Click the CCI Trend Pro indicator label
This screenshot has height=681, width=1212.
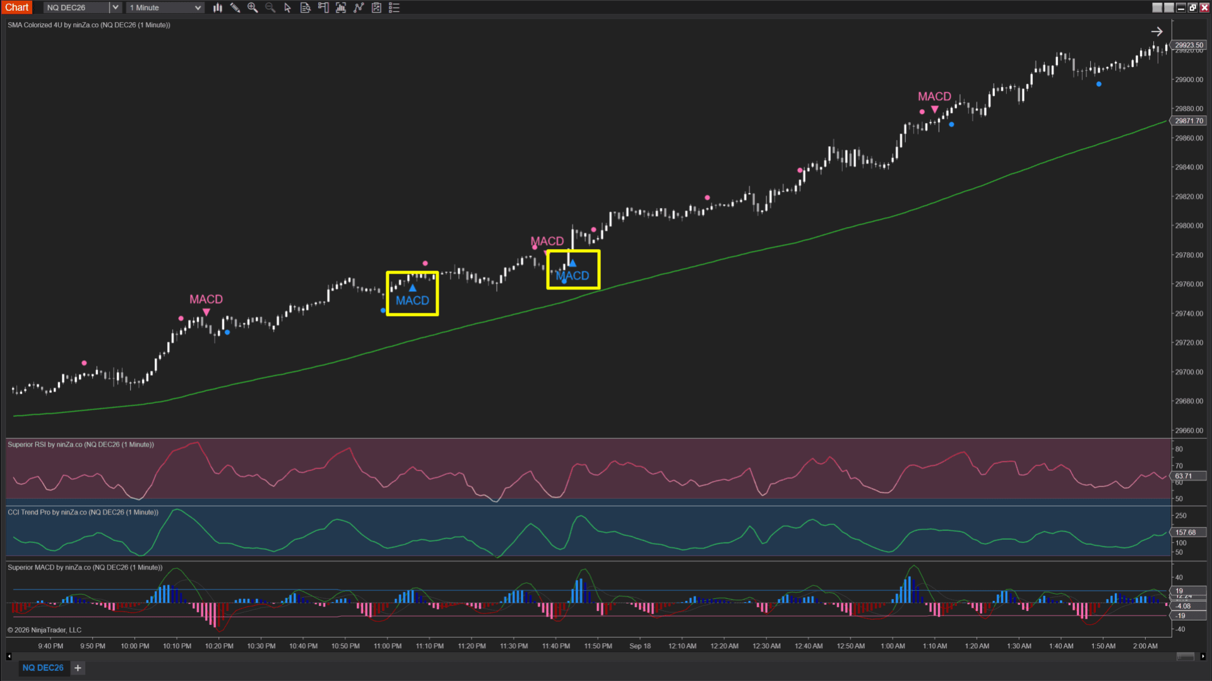[83, 512]
